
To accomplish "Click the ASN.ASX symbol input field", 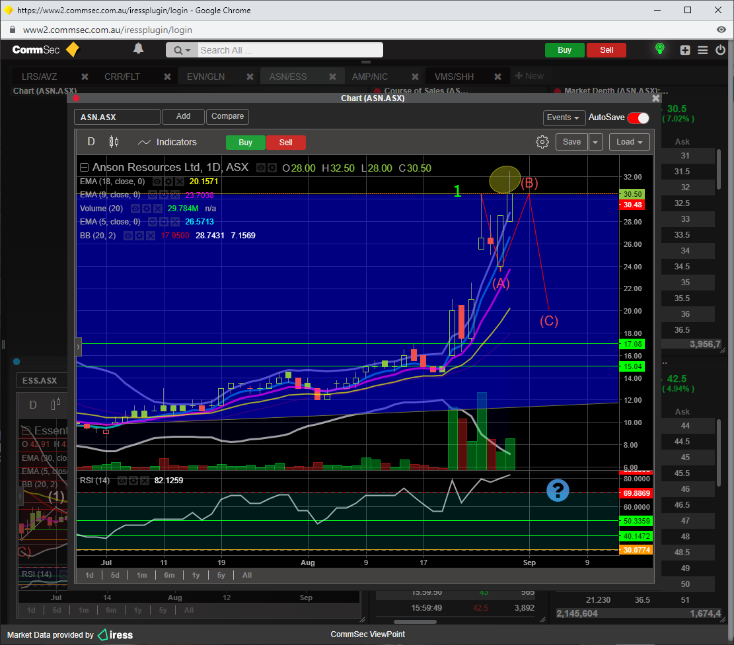I will coord(118,117).
